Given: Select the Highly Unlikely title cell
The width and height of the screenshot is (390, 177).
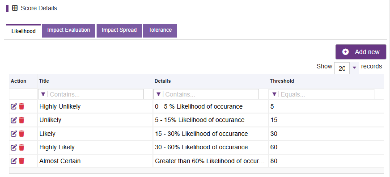Looking at the screenshot, I should click(x=95, y=107).
